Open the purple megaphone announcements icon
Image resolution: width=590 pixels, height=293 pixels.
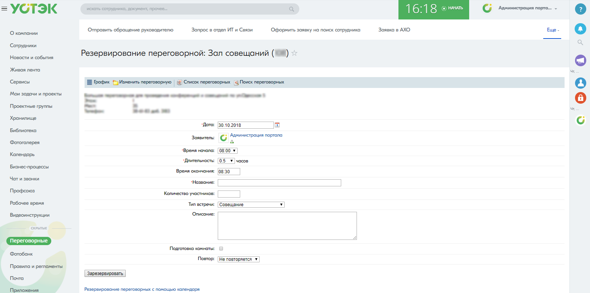(x=580, y=60)
